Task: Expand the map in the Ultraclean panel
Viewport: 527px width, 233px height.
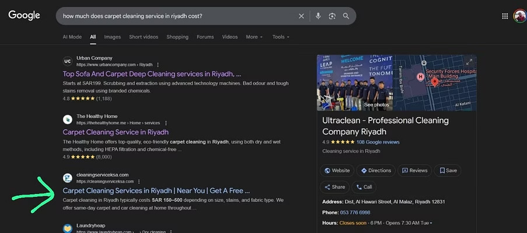Action: tap(469, 62)
